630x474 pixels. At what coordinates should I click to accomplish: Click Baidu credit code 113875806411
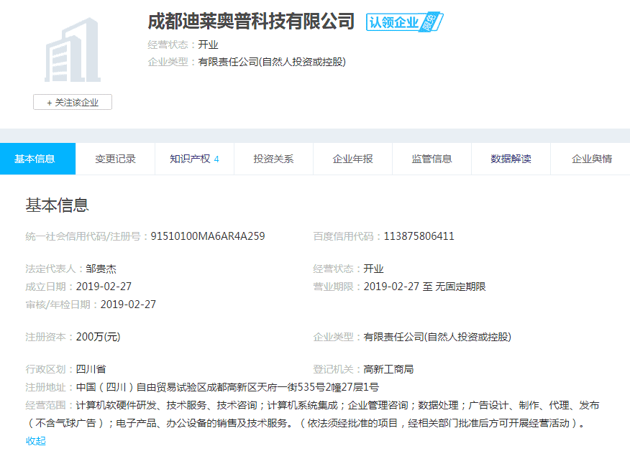click(419, 236)
